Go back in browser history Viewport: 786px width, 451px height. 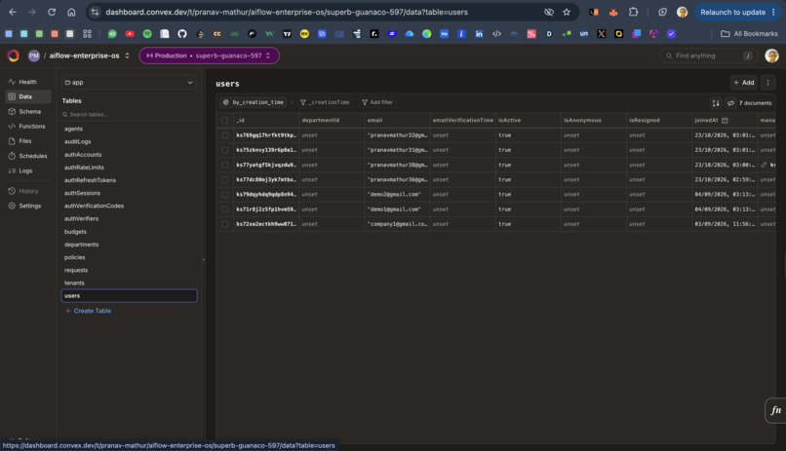coord(13,12)
